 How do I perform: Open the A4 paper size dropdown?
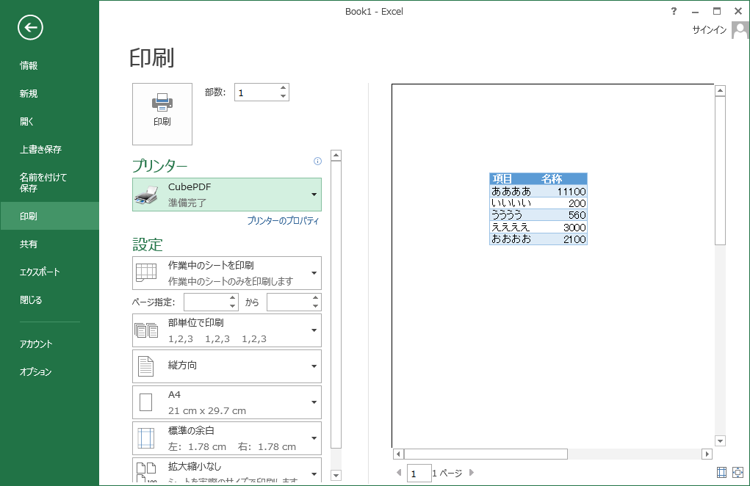click(x=227, y=402)
